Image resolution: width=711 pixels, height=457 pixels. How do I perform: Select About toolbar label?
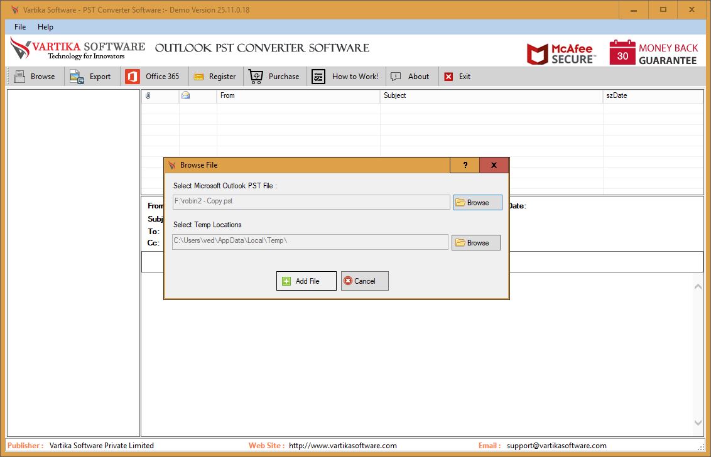[x=418, y=77]
